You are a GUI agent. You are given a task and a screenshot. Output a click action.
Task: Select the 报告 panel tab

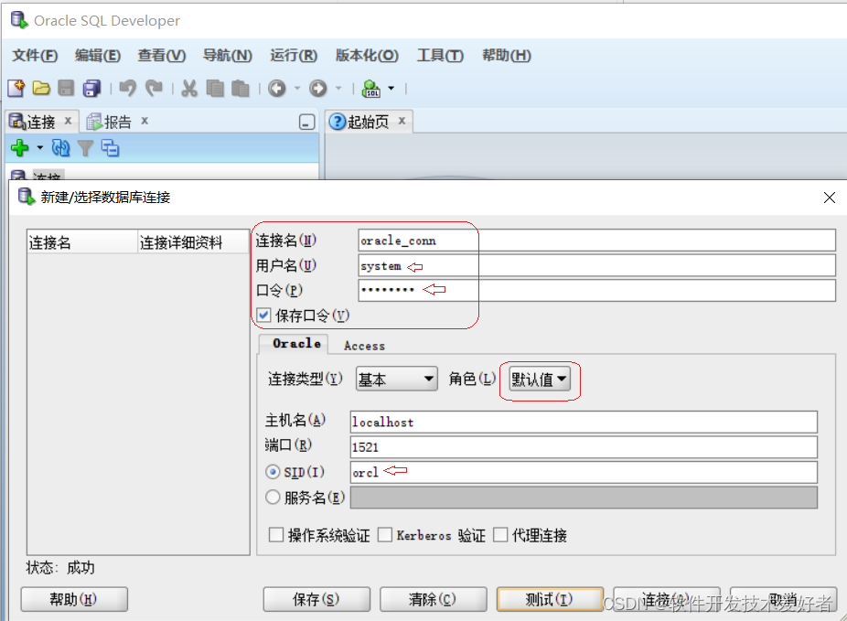click(x=118, y=122)
